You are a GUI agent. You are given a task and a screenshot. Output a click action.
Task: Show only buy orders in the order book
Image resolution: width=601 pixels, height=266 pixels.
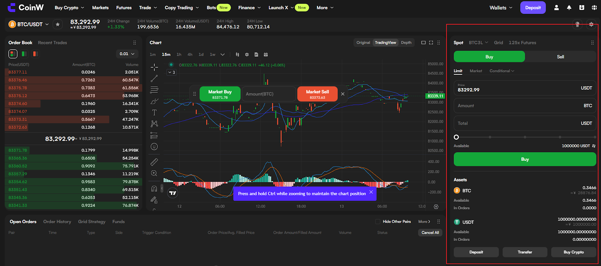pos(24,54)
